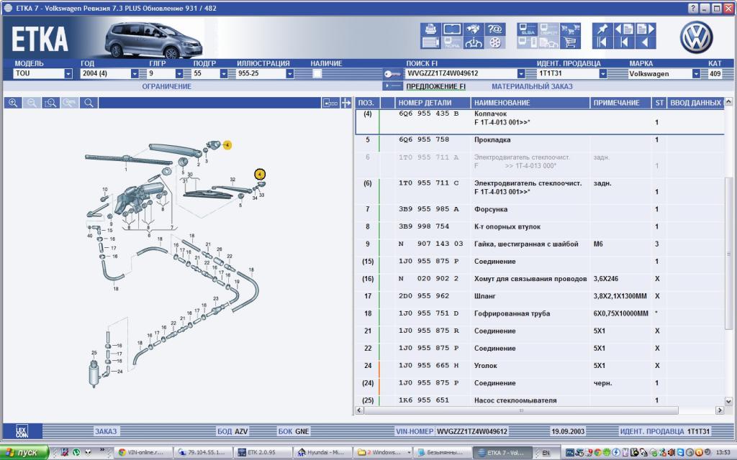Click the plain left arrow icon
The height and width of the screenshot is (460, 737).
pyautogui.click(x=646, y=42)
